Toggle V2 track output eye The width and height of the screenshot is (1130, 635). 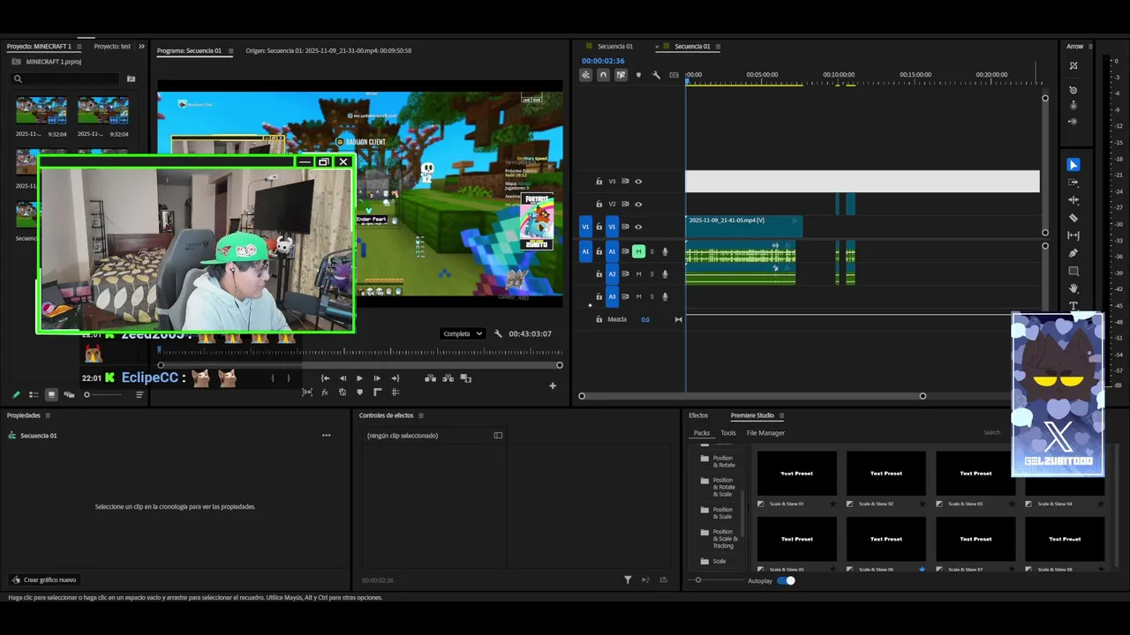point(638,205)
